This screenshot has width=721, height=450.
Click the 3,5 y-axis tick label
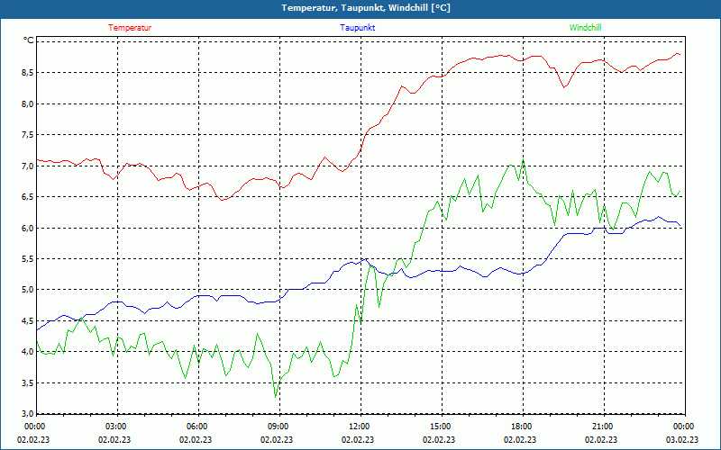click(29, 382)
